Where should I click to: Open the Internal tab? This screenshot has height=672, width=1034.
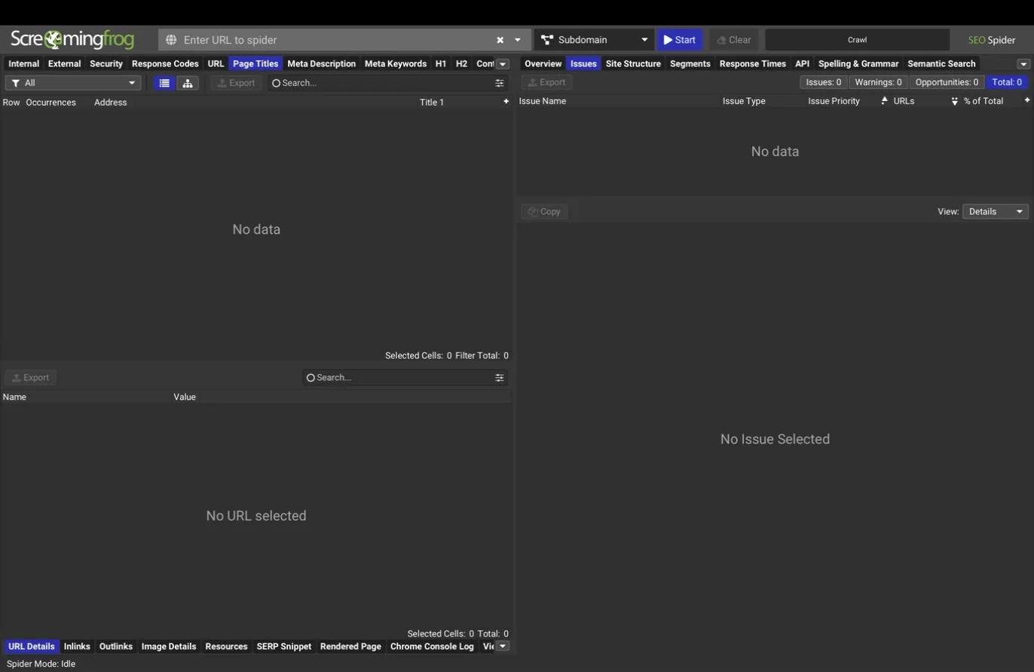[x=23, y=64]
